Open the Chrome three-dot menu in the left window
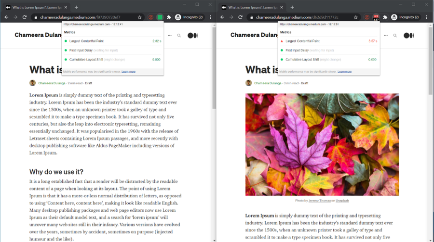 coord(210,17)
